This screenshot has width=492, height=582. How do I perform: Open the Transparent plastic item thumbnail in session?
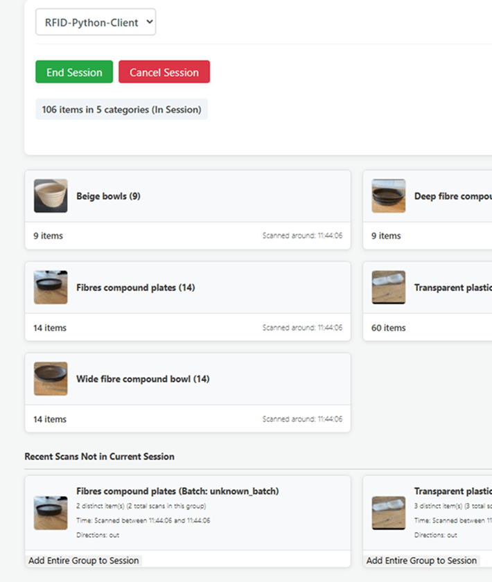(x=389, y=288)
